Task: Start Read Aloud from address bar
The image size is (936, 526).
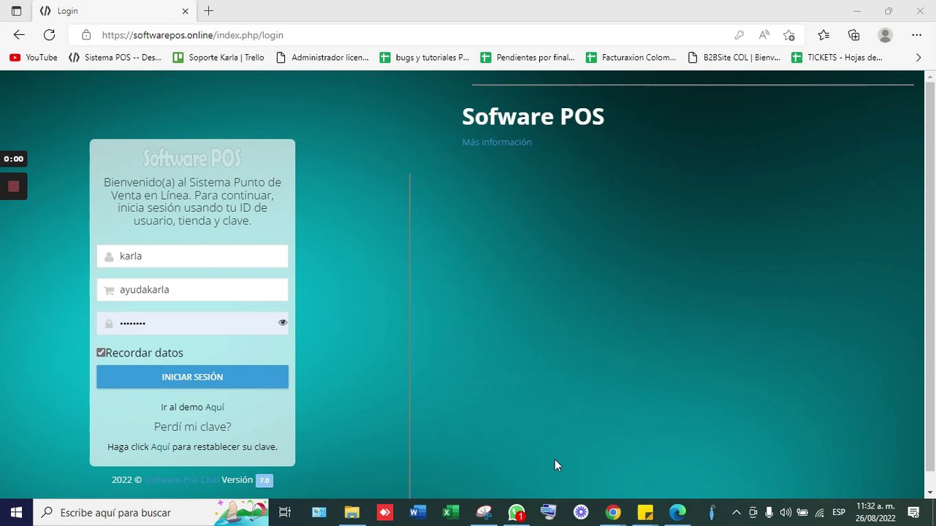Action: coord(764,35)
